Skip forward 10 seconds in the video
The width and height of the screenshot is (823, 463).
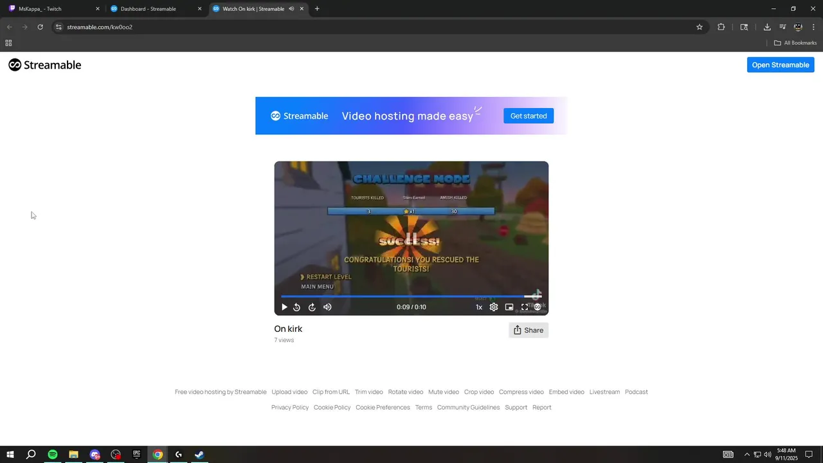(312, 307)
